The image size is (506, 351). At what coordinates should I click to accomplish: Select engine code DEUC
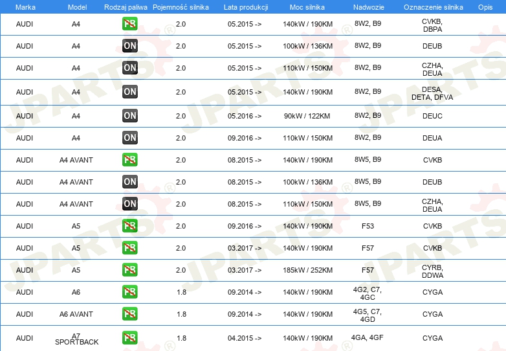[x=432, y=116]
